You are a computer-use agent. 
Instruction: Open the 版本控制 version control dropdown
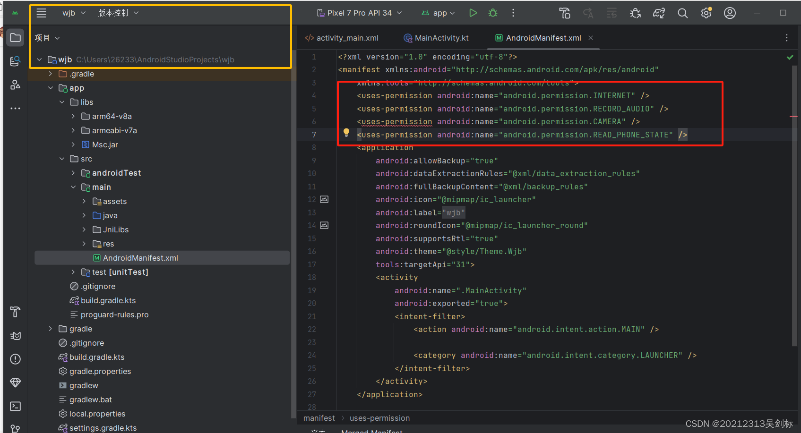coord(118,13)
